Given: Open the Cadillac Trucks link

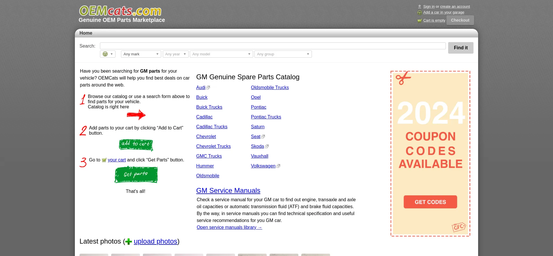Looking at the screenshot, I should click(x=212, y=127).
